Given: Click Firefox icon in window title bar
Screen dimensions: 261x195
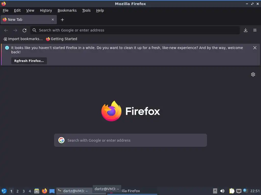Looking at the screenshot, I should click(x=4, y=4).
